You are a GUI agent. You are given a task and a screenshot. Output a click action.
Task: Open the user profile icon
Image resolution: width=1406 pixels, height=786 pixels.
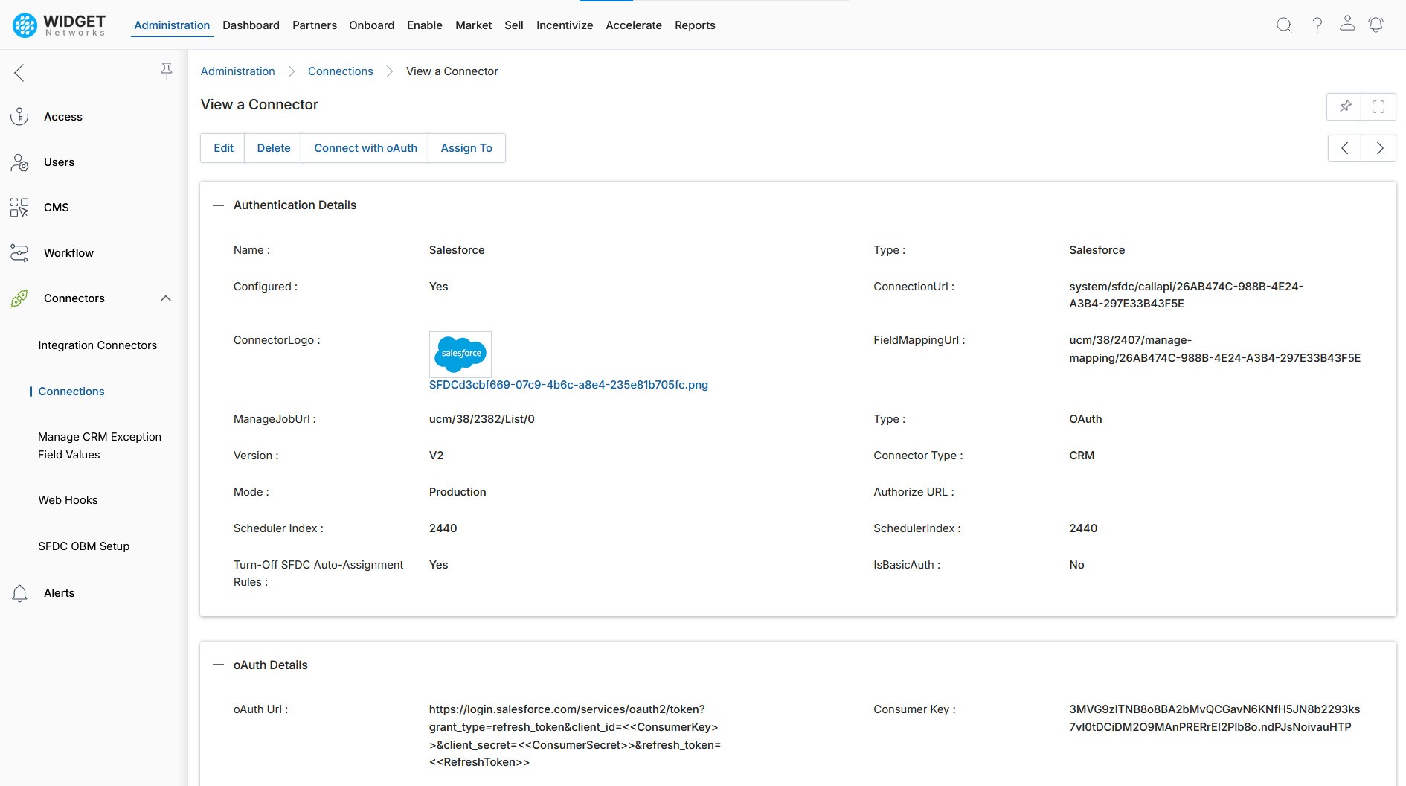(x=1347, y=24)
